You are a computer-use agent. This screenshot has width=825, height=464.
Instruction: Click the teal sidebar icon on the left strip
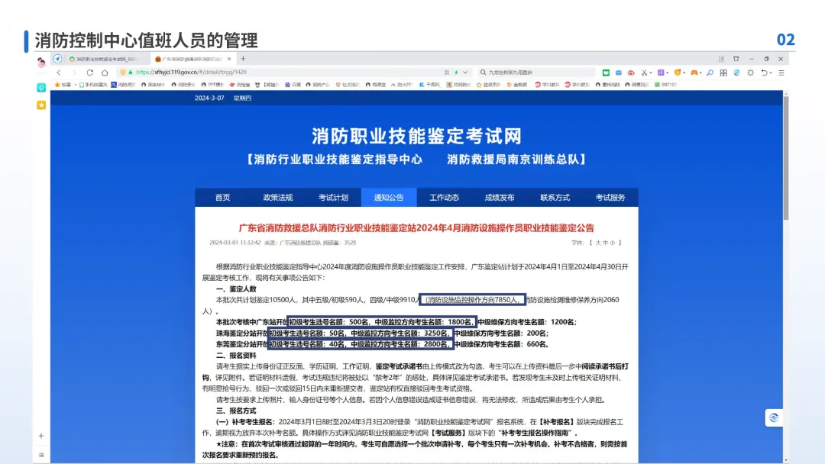point(41,88)
